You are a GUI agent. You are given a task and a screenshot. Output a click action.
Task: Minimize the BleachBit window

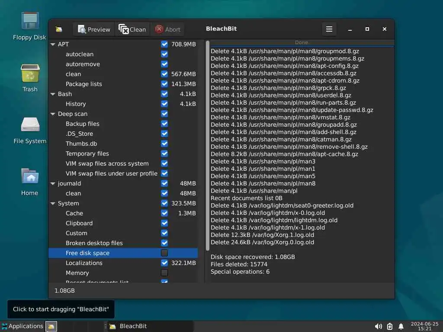click(350, 29)
